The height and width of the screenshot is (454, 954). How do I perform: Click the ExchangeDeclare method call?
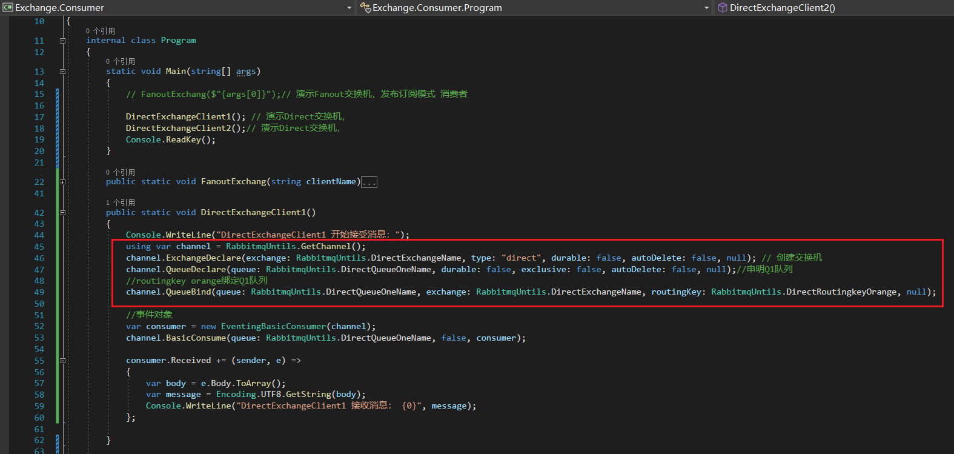click(x=204, y=258)
